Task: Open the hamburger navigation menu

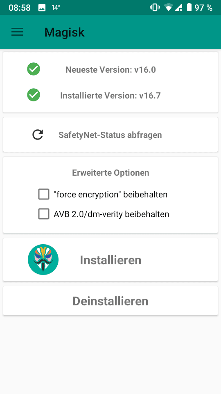Action: [17, 32]
